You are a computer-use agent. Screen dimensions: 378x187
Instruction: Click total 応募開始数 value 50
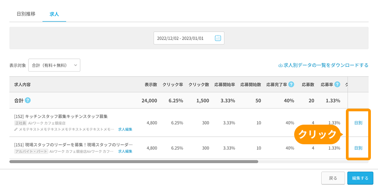258,101
